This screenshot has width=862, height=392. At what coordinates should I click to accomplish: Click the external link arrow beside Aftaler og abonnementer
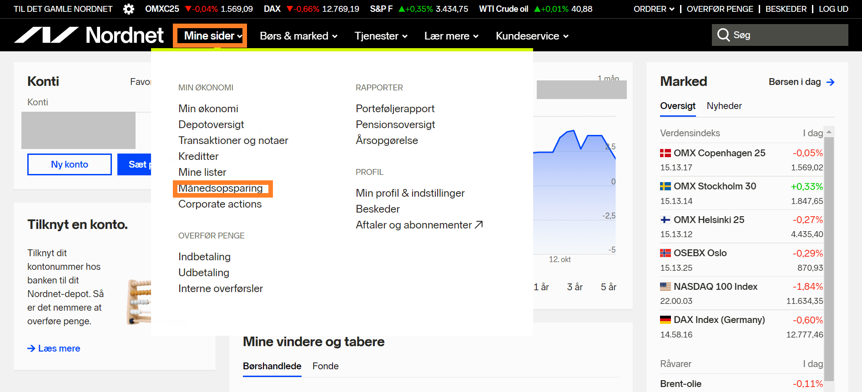click(x=479, y=225)
